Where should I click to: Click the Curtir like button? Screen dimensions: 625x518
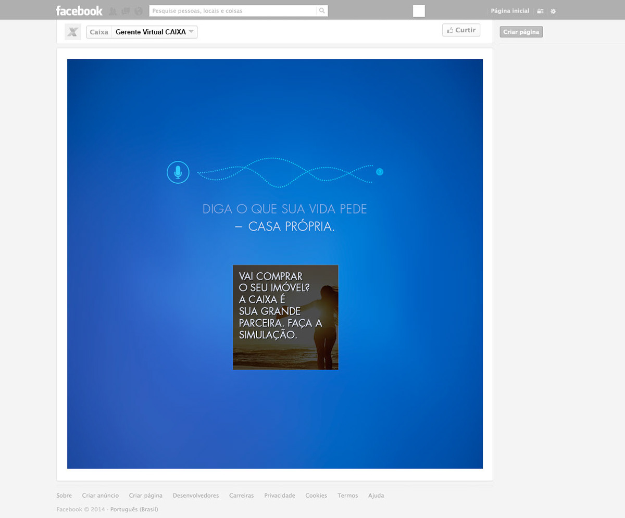[461, 30]
